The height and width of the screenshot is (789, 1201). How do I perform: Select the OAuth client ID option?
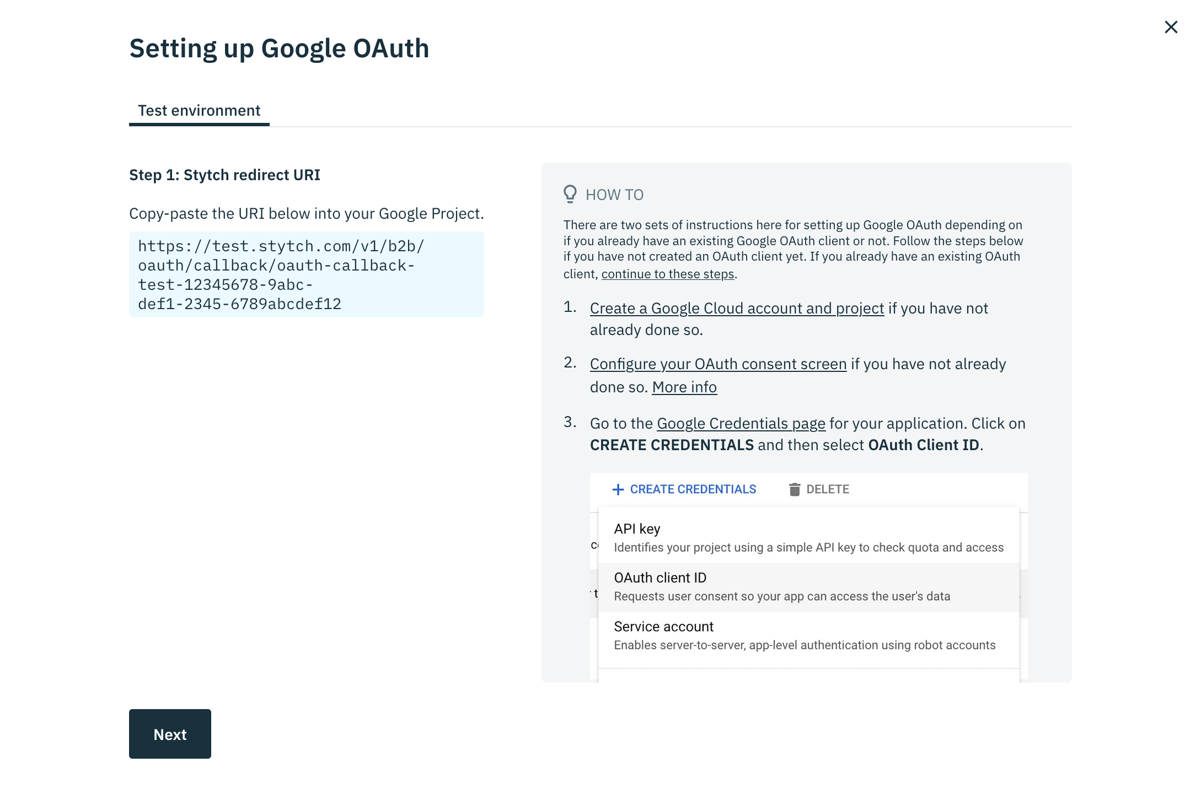click(808, 587)
